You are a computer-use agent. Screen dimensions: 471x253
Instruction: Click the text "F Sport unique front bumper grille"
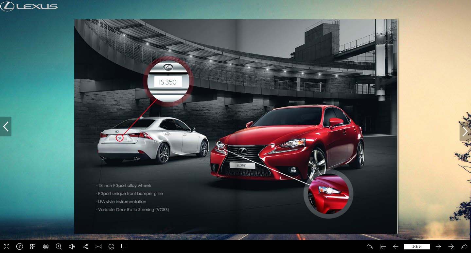click(x=130, y=194)
